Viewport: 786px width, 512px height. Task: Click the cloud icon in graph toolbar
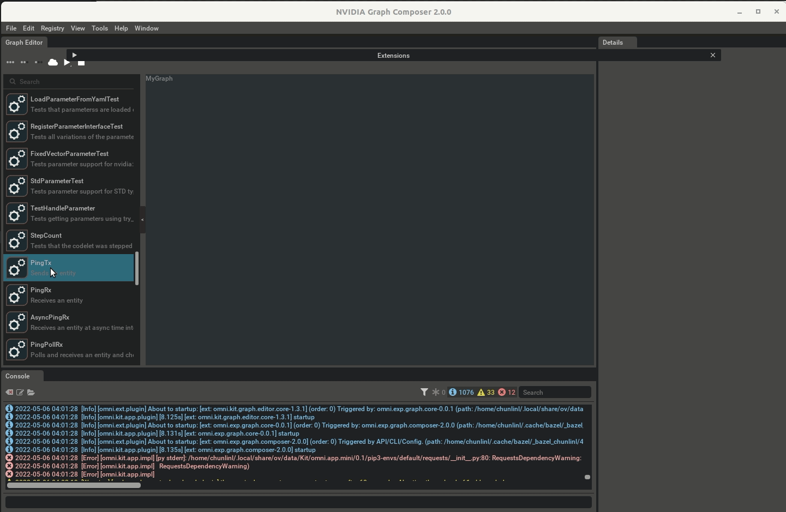53,63
